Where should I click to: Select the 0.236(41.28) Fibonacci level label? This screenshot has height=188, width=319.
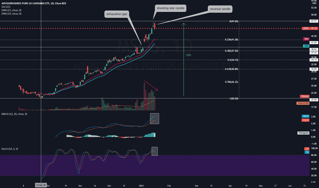[x=231, y=40]
